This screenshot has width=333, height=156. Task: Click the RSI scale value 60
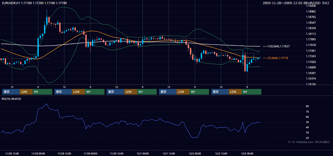point(307,117)
